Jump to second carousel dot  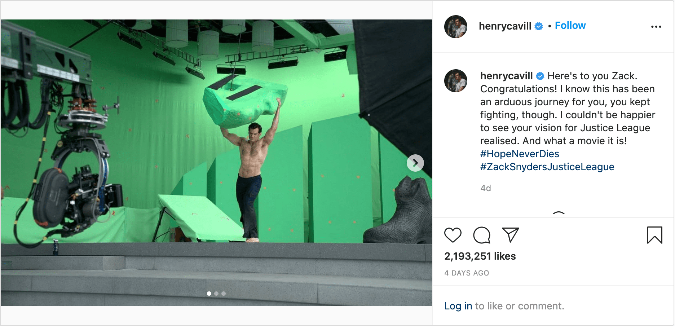pyautogui.click(x=216, y=294)
